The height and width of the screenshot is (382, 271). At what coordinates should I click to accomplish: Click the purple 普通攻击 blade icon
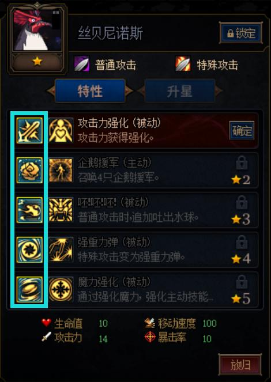click(x=82, y=64)
